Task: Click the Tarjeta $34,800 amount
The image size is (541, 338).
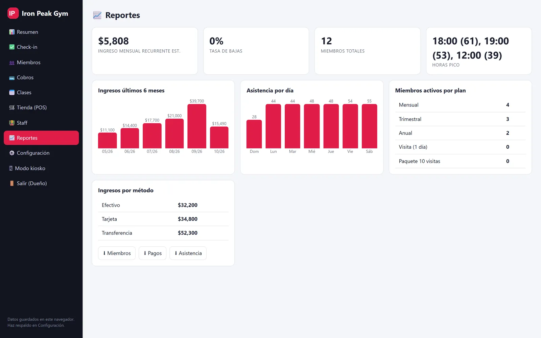Action: (188, 219)
